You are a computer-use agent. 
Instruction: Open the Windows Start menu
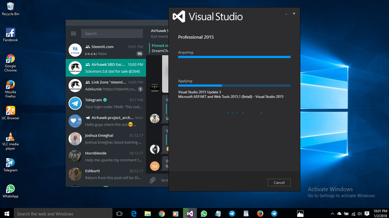coord(7,213)
